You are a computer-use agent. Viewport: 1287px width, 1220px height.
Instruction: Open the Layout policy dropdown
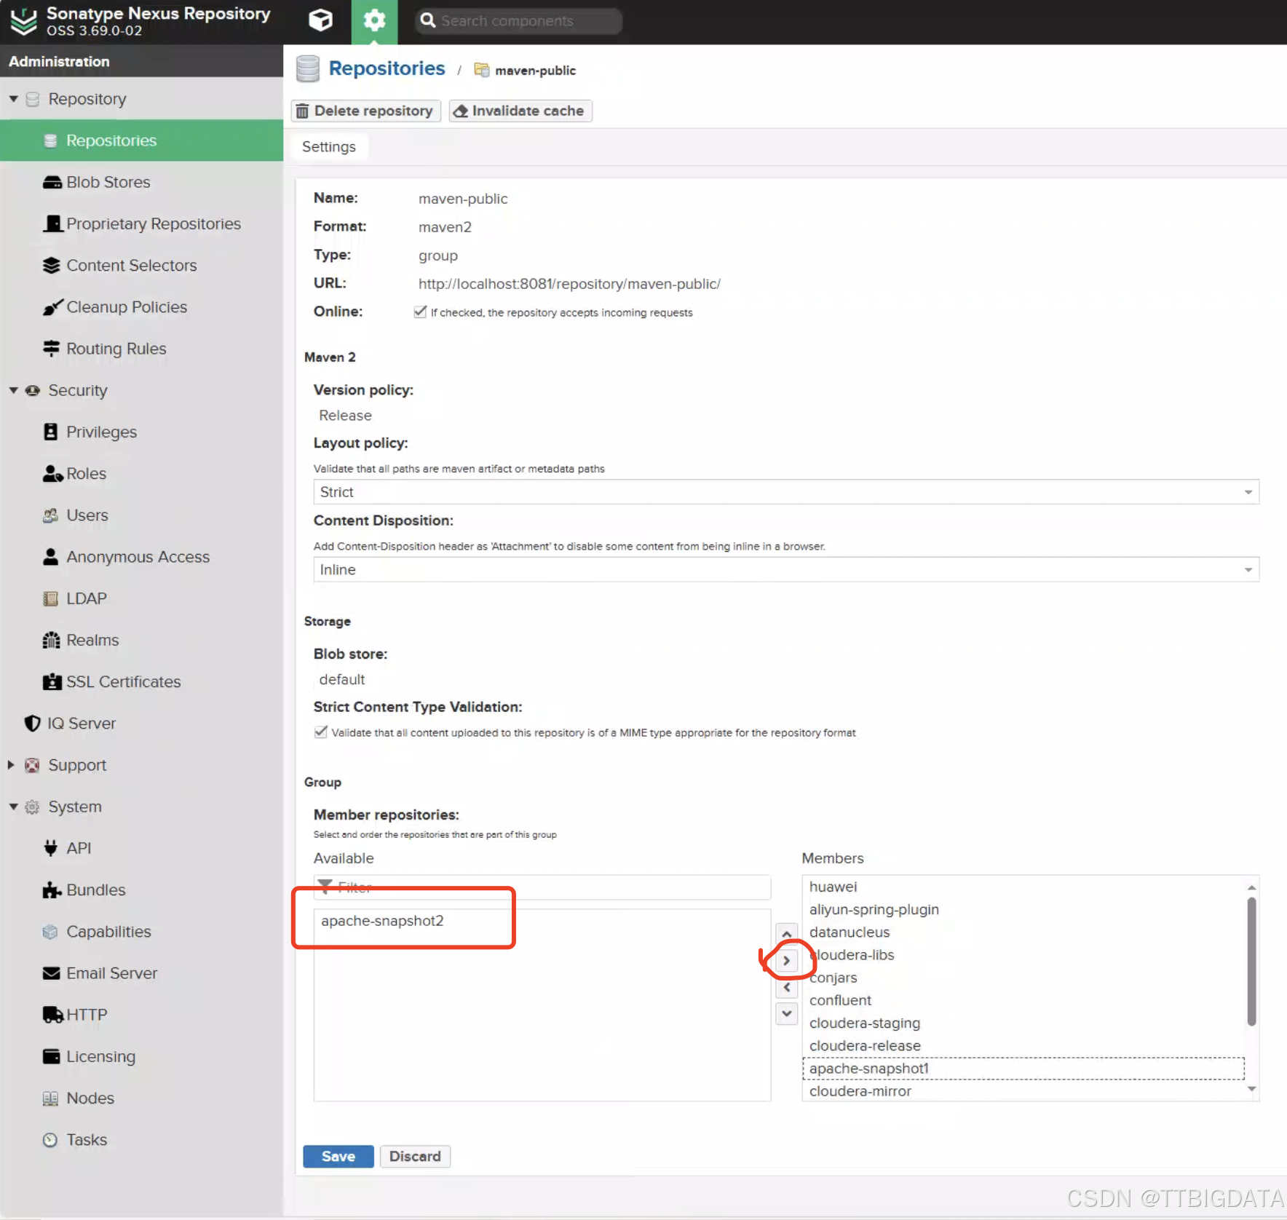click(x=786, y=492)
